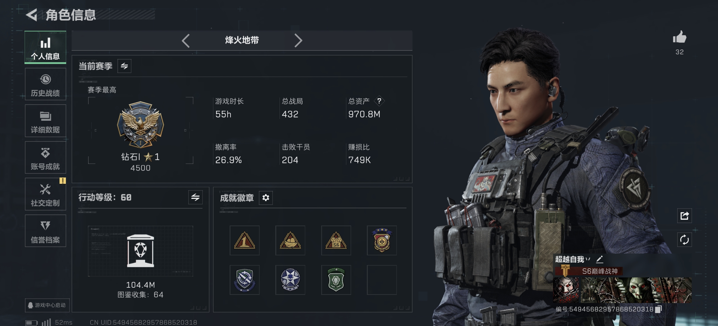This screenshot has width=718, height=326.
Task: Switch to the next game mode with the right chevron
Action: [x=298, y=40]
